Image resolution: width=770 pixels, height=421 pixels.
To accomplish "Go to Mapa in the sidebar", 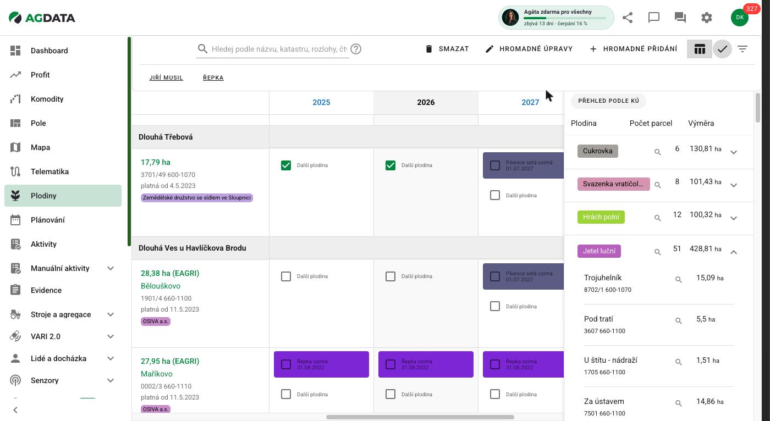I will tap(63, 147).
